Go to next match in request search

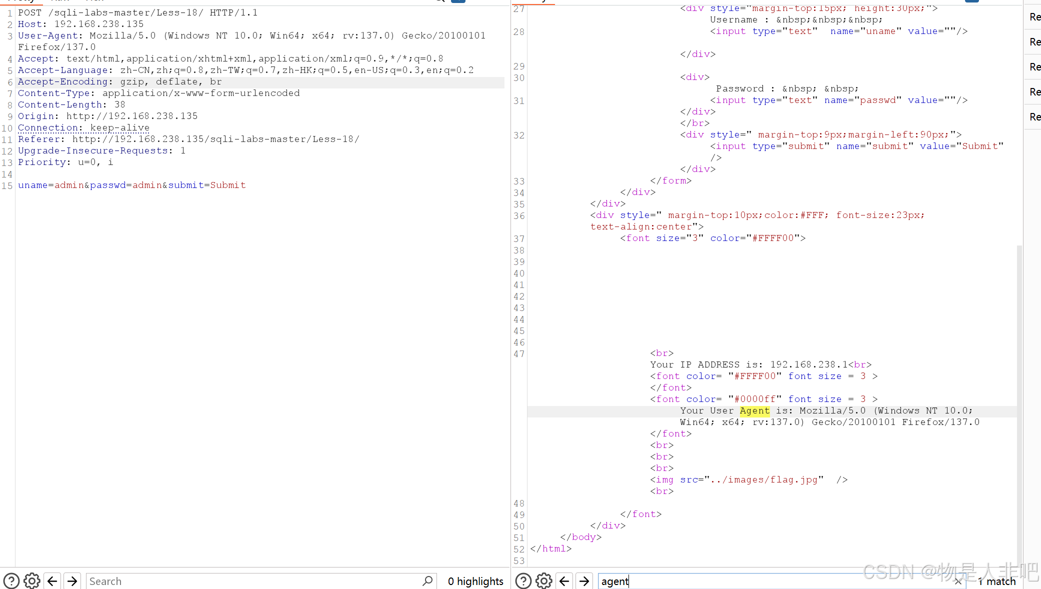point(72,581)
